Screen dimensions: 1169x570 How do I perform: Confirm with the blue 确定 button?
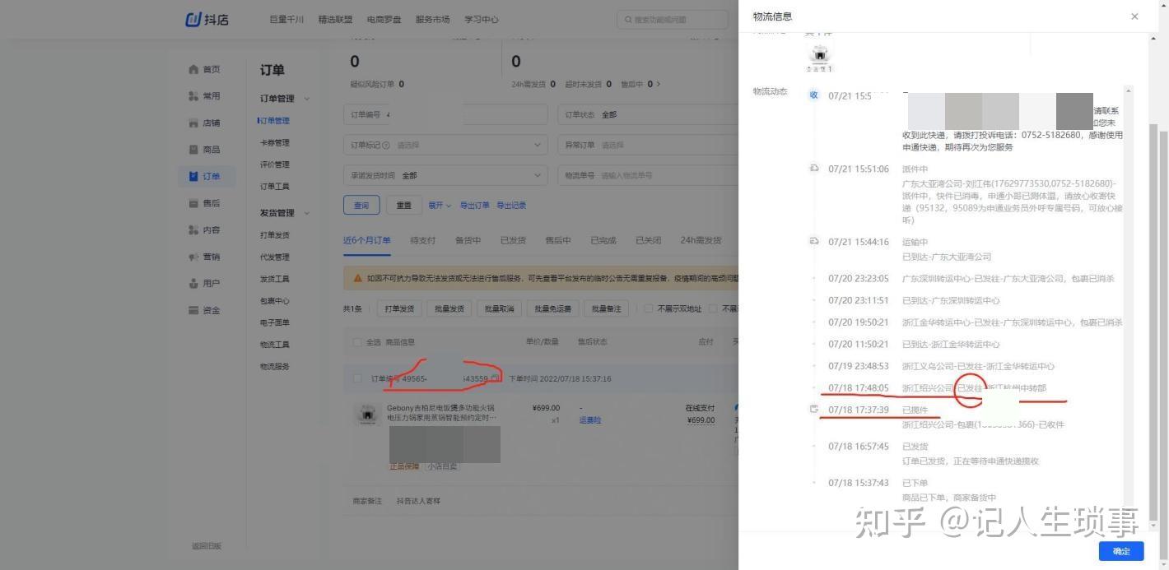(1121, 551)
